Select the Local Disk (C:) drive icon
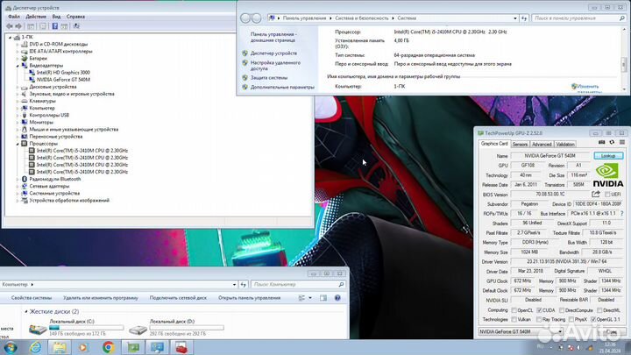Viewport: 631px width, 355px height. pyautogui.click(x=39, y=329)
